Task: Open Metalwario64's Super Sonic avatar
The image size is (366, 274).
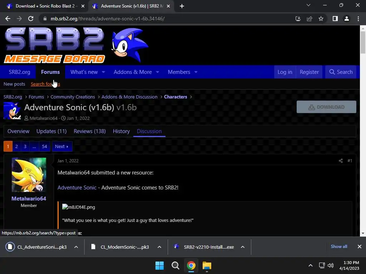Action: (29, 175)
